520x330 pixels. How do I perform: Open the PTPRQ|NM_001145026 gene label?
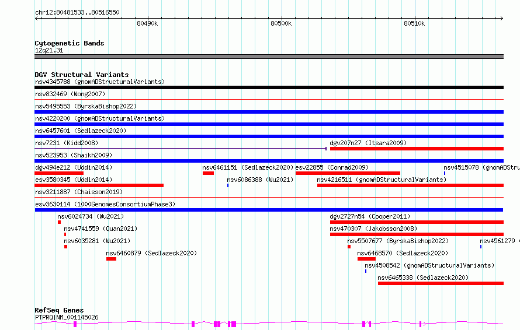tap(67, 317)
